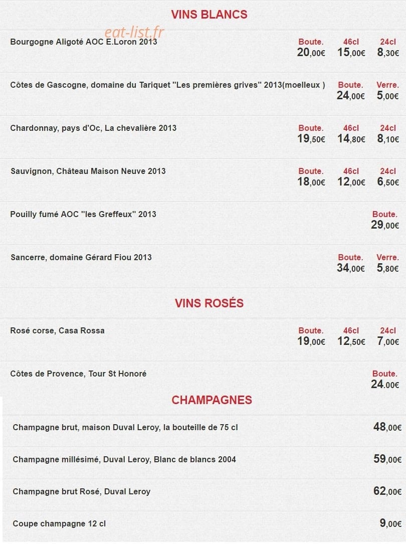
Task: Click the 62,00€ Champagne brut Rosé price
Action: (x=387, y=491)
